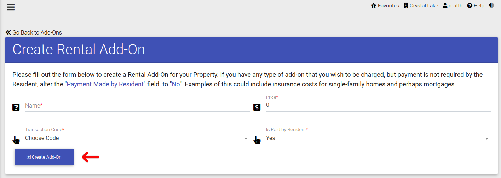Click the Crystal Lake building icon
Viewport: 501px width, 178px height.
click(406, 6)
